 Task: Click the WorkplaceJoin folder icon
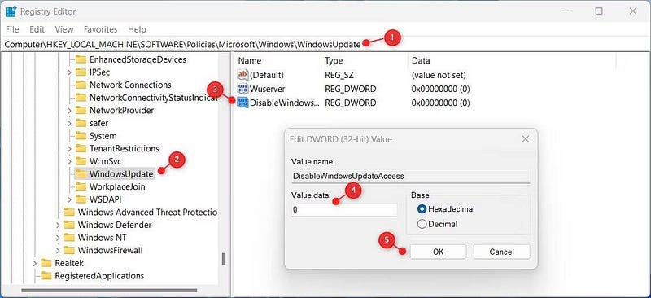(81, 186)
